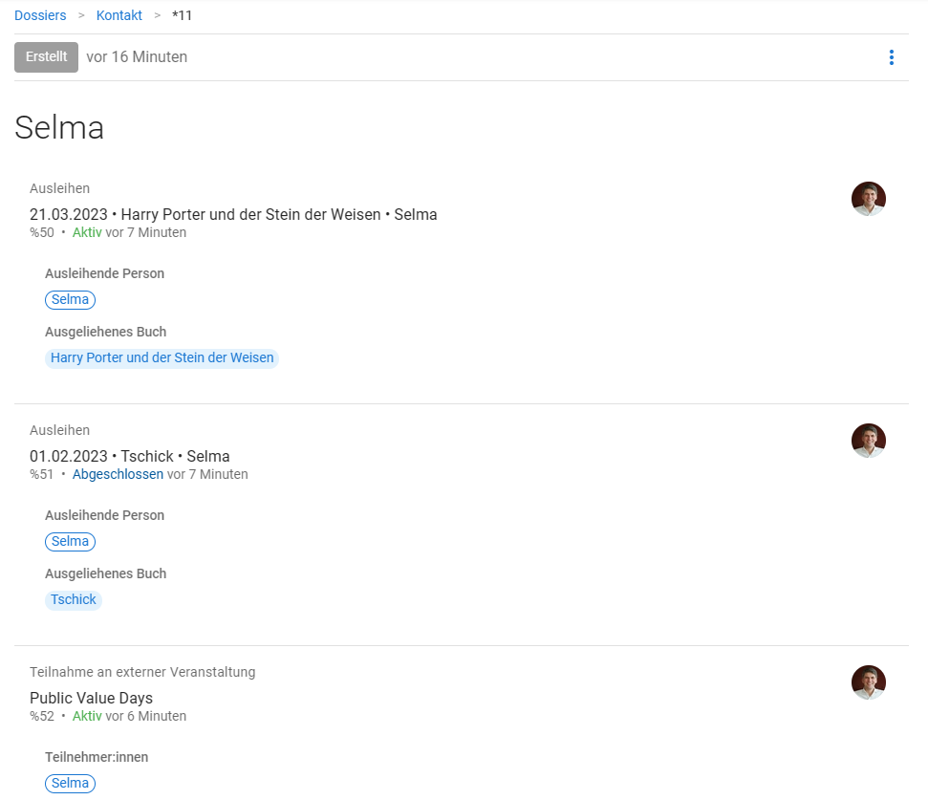Image resolution: width=928 pixels, height=800 pixels.
Task: Click the Erstellt status badge
Action: [46, 57]
